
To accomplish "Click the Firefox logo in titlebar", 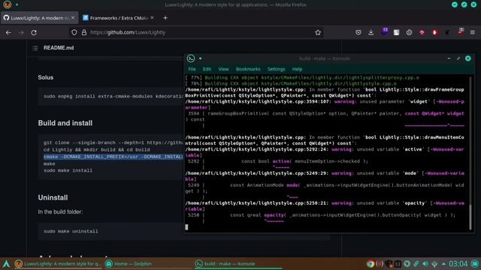I will pos(7,4).
